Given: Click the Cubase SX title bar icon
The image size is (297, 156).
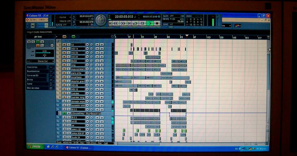Looking at the screenshot, I should point(28,15).
